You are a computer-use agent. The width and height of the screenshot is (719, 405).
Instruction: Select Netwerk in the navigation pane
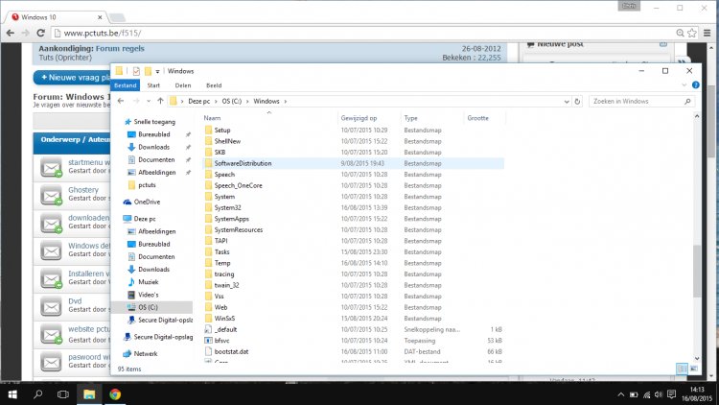pos(146,353)
